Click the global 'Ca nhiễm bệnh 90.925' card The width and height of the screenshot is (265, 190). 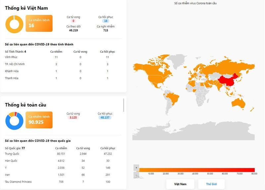coord(39,120)
